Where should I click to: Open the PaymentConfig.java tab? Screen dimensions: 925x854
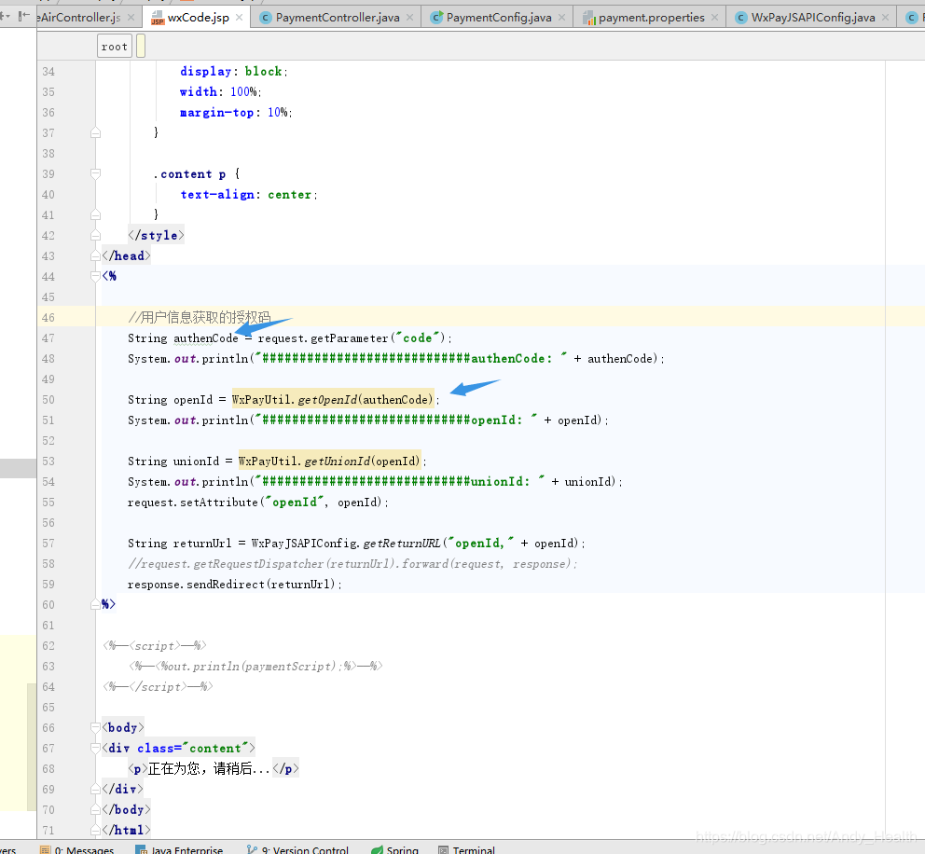pos(499,18)
